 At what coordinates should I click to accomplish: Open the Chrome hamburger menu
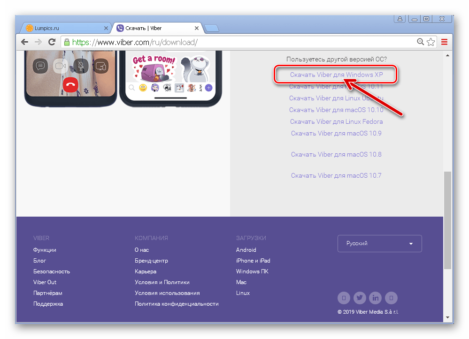pos(445,42)
